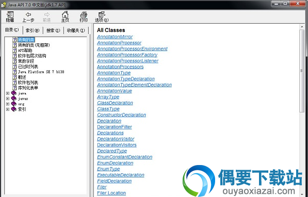Click the book icon for the javax package

pos(14,98)
